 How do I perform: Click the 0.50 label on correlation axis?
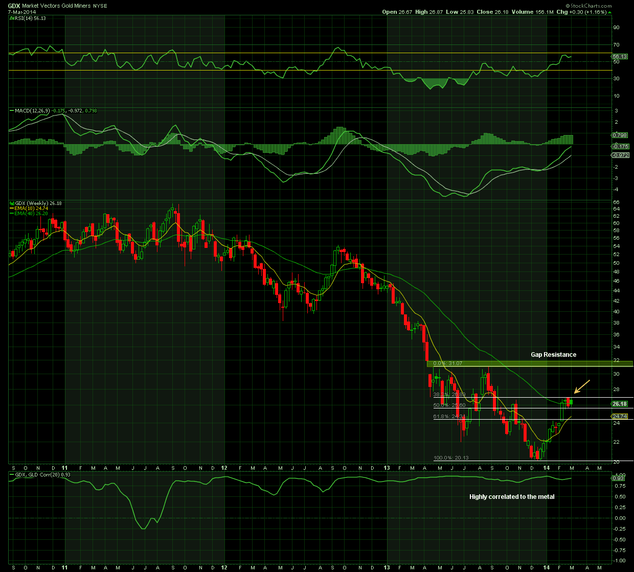(619, 496)
